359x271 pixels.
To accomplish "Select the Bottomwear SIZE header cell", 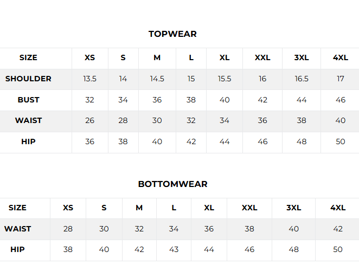I will tap(17, 208).
